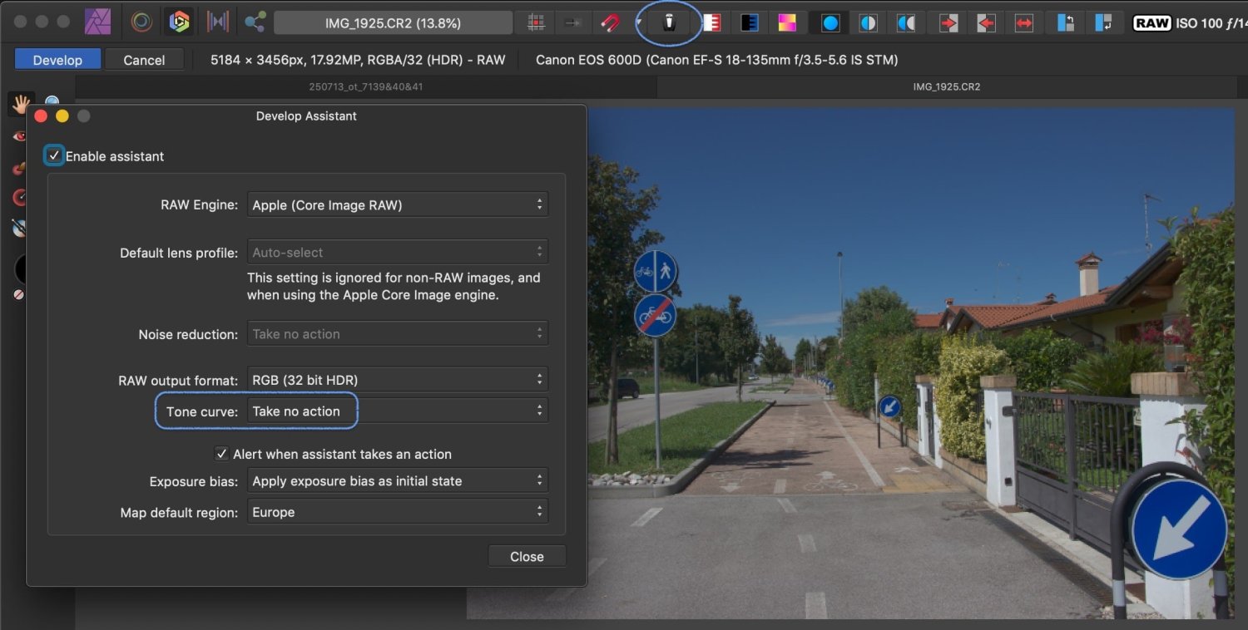Change the Map default region dropdown
The image size is (1248, 630).
tap(398, 512)
